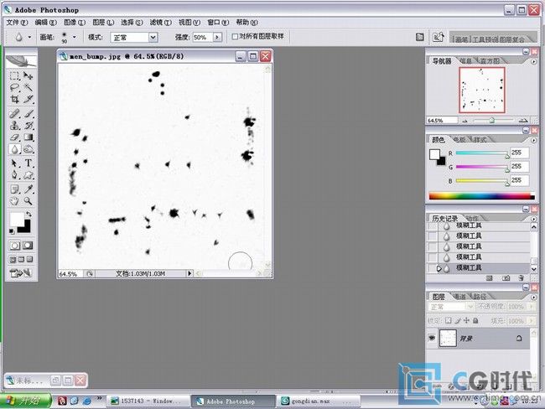Image resolution: width=545 pixels, height=409 pixels.
Task: Open the 图像(I) menu
Action: pos(75,23)
